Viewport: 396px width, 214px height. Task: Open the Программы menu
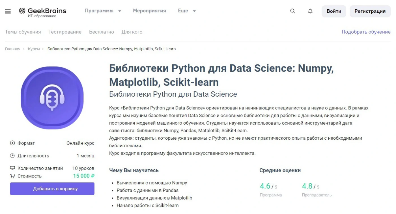click(99, 11)
